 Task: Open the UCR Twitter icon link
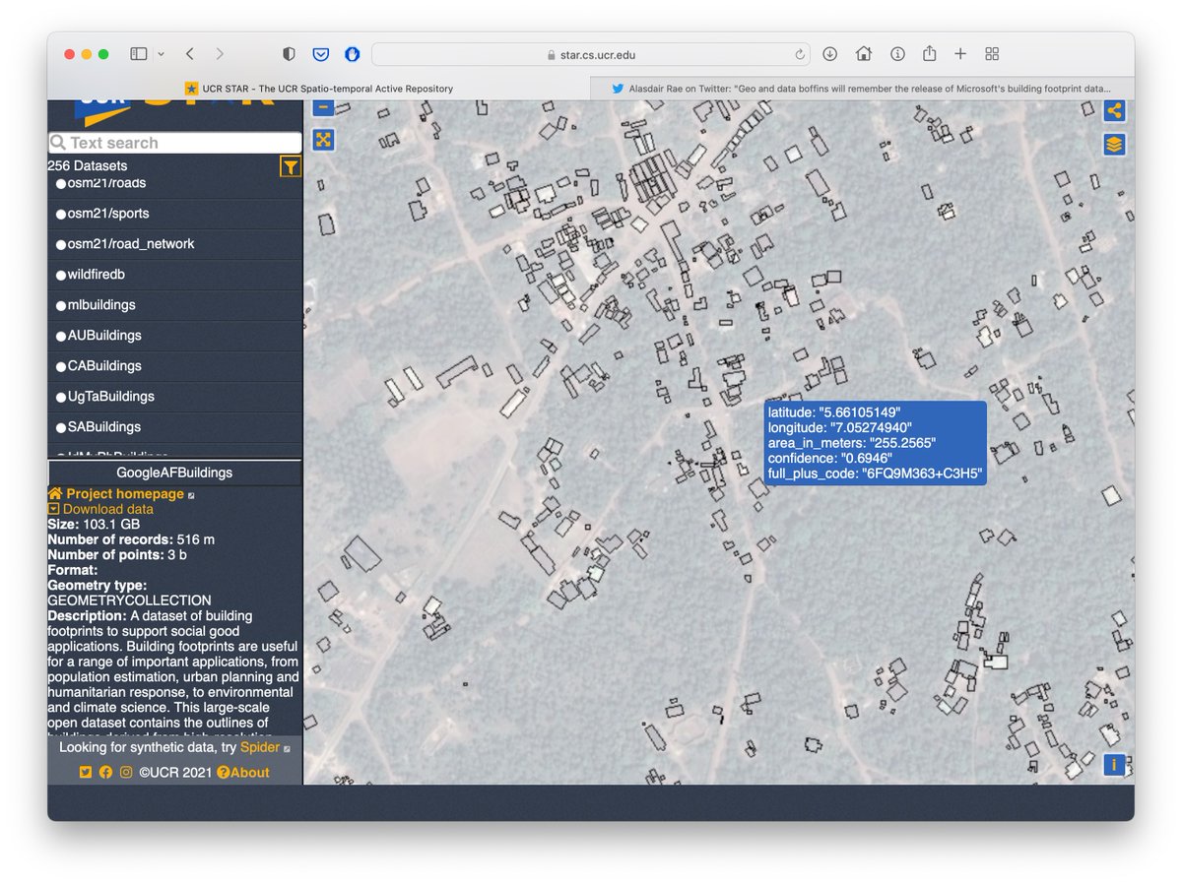(86, 773)
